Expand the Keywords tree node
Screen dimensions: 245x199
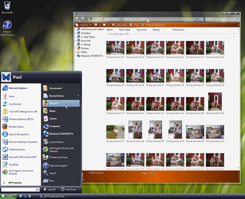click(x=75, y=41)
